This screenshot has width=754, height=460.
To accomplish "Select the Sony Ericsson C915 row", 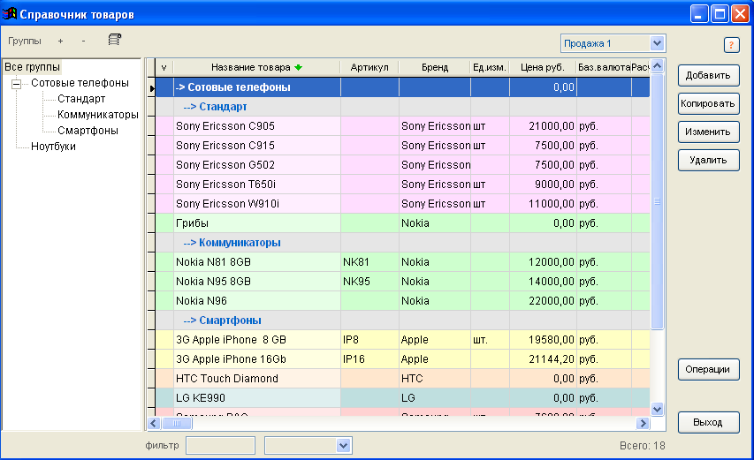I will 402,146.
